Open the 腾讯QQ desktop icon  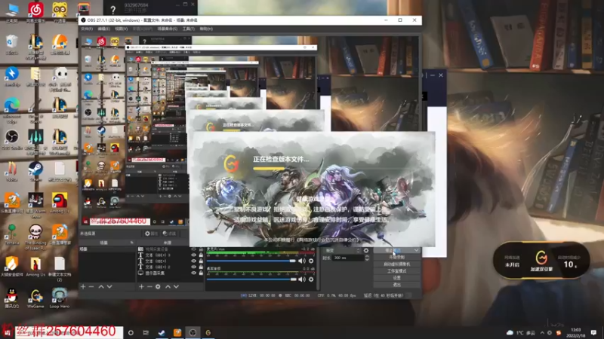[12, 299]
